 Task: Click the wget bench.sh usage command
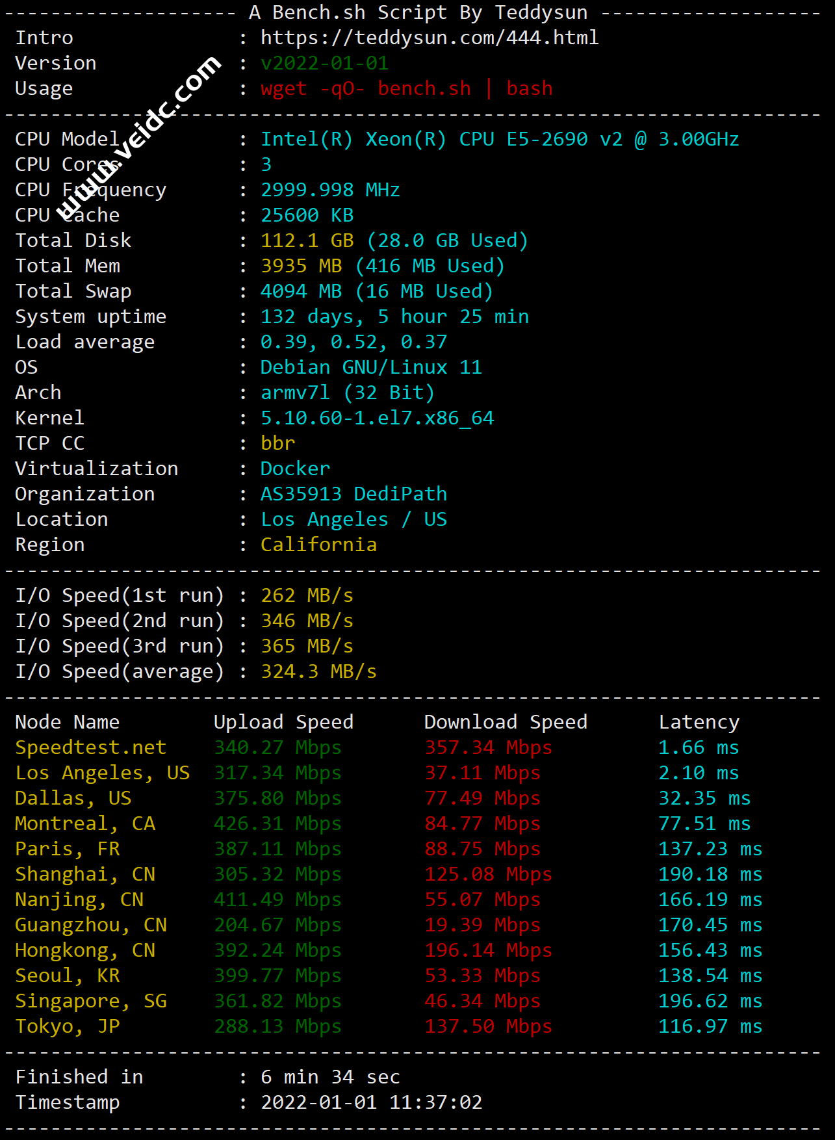(406, 88)
